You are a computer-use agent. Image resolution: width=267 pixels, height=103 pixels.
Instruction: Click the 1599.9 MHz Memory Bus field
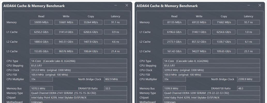(x=174, y=88)
